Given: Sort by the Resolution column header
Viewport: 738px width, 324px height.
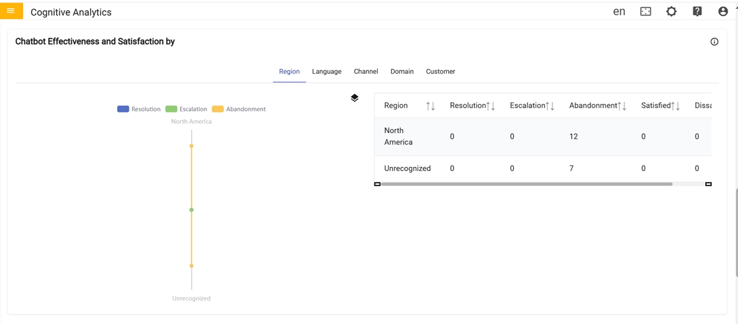Looking at the screenshot, I should (472, 106).
